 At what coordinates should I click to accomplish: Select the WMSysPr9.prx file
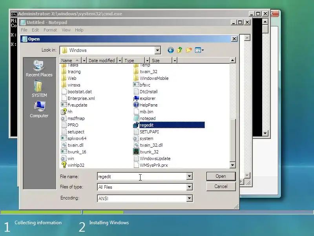pos(151,165)
